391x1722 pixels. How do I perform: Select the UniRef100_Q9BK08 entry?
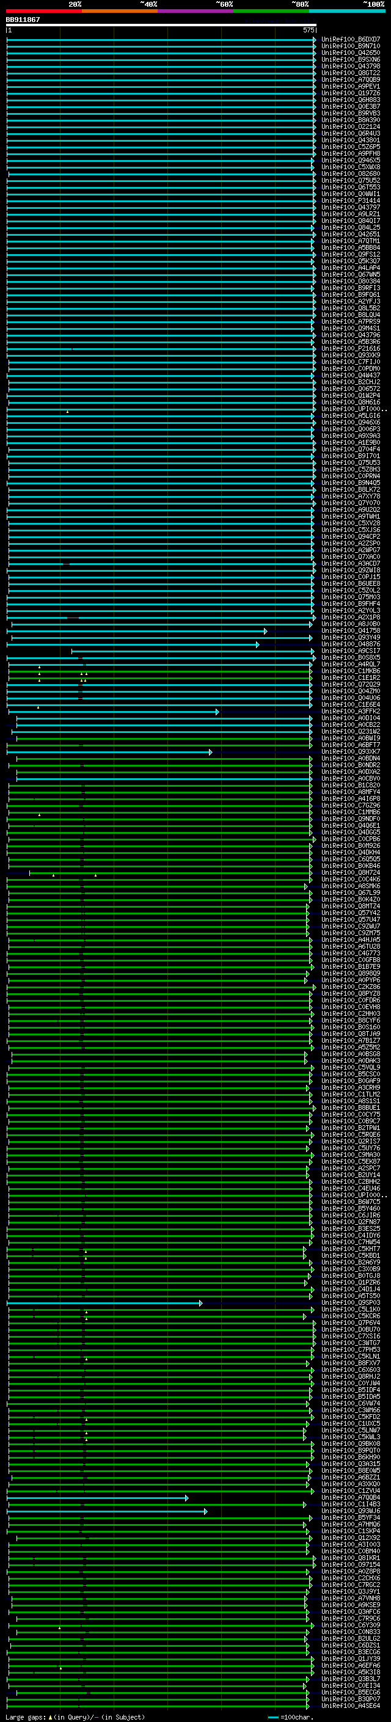350,1444
